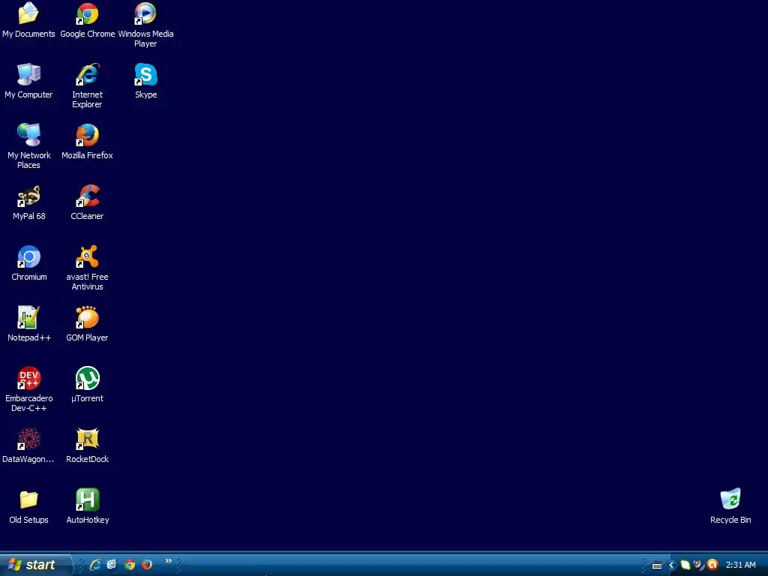The width and height of the screenshot is (768, 576).
Task: Launch Firefox from the Quick Launch bar
Action: point(146,565)
